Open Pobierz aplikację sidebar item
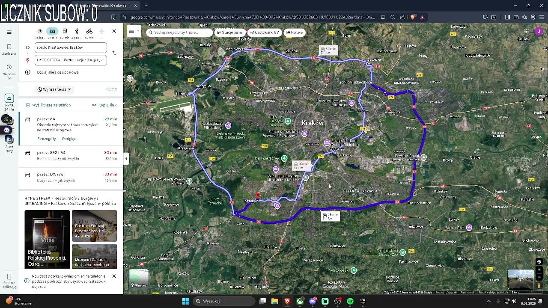The image size is (548, 308). click(x=9, y=281)
